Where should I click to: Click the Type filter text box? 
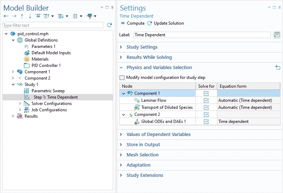(x=53, y=25)
